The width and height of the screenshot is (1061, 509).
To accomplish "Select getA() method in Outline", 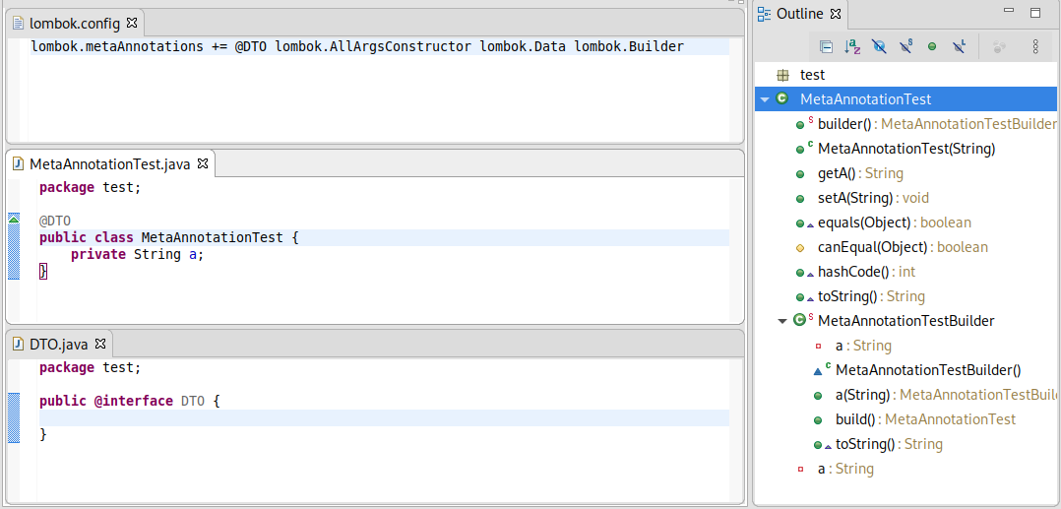I will [860, 173].
